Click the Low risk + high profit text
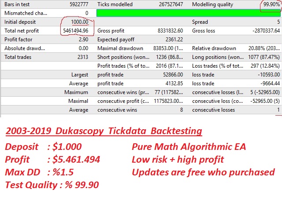The image size is (282, 211). [178, 160]
